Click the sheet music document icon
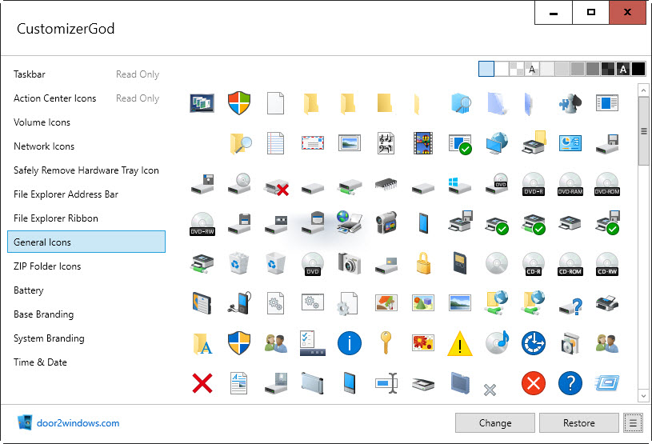 click(x=386, y=143)
